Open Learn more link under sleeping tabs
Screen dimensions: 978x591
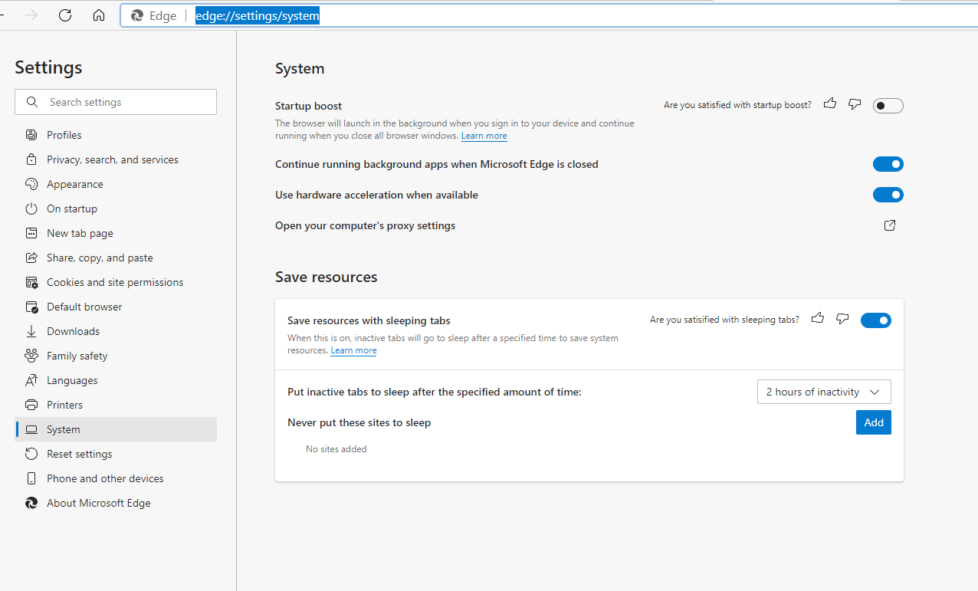(353, 350)
